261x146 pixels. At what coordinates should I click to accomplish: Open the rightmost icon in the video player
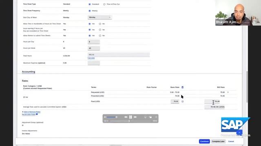click(x=156, y=117)
